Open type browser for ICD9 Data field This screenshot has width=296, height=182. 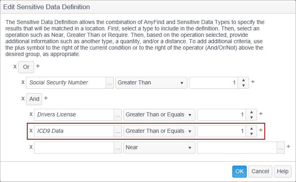[118, 131]
